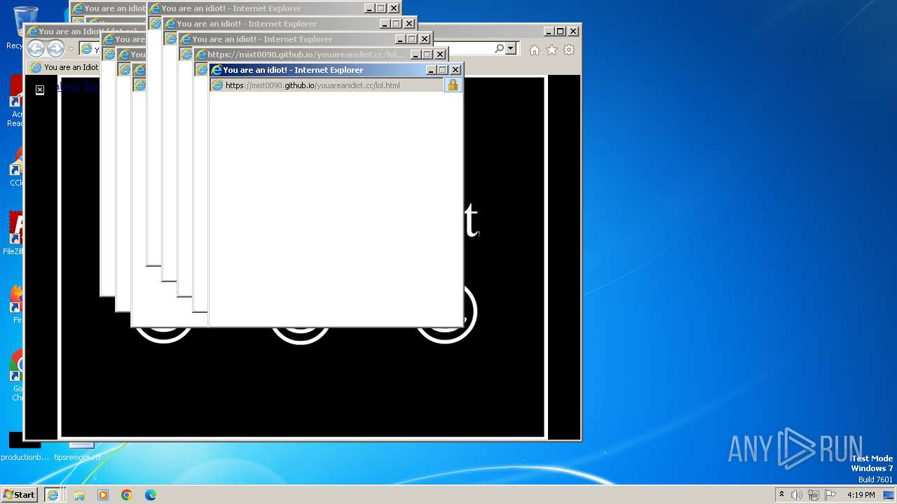Viewport: 897px width, 504px height.
Task: Minimize the active 'You are an idiot!' popup
Action: pyautogui.click(x=431, y=70)
